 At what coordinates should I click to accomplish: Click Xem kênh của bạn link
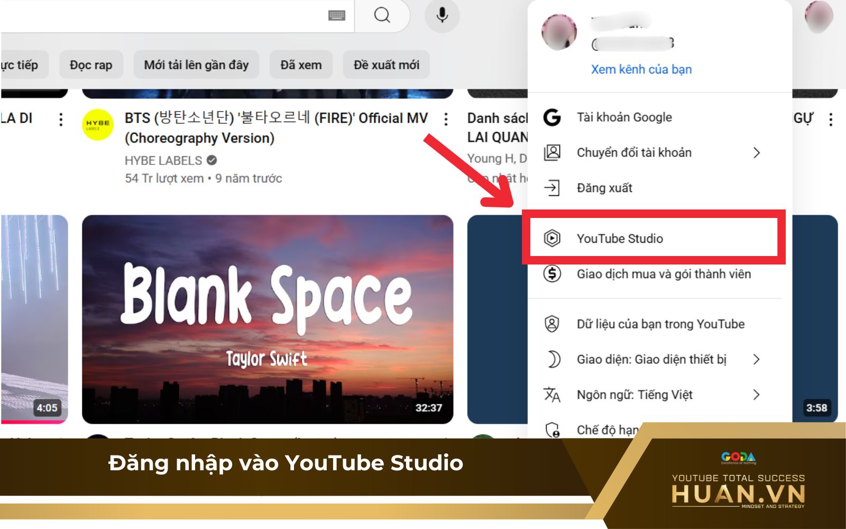point(641,69)
